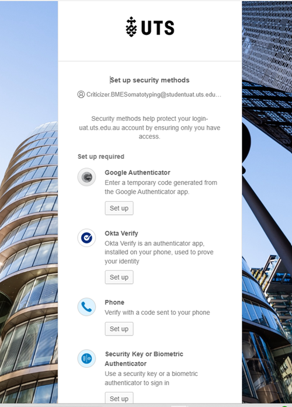Click 'Security Key or Biometric Authenticator' title

(144, 359)
